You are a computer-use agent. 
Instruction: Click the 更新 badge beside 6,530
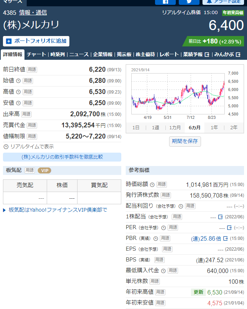point(198,292)
